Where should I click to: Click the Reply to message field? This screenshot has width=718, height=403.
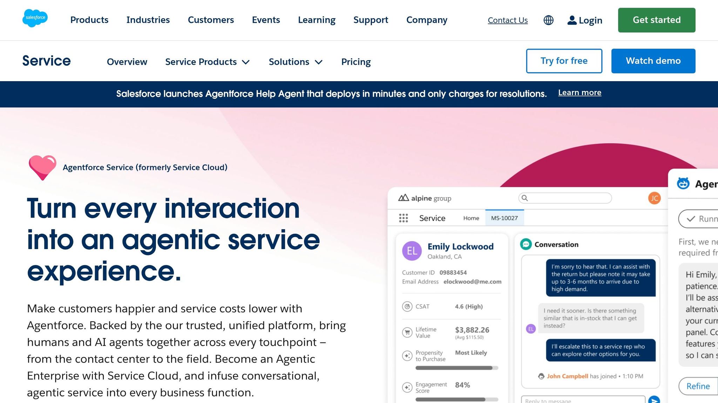pos(583,400)
